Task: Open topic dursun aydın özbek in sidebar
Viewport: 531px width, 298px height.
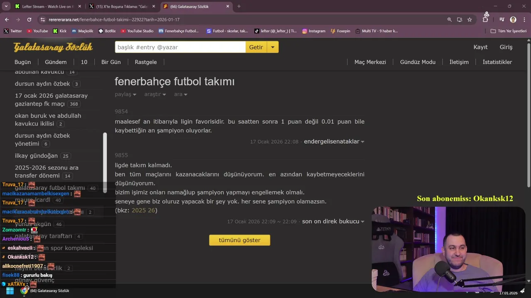Action: coord(42,84)
